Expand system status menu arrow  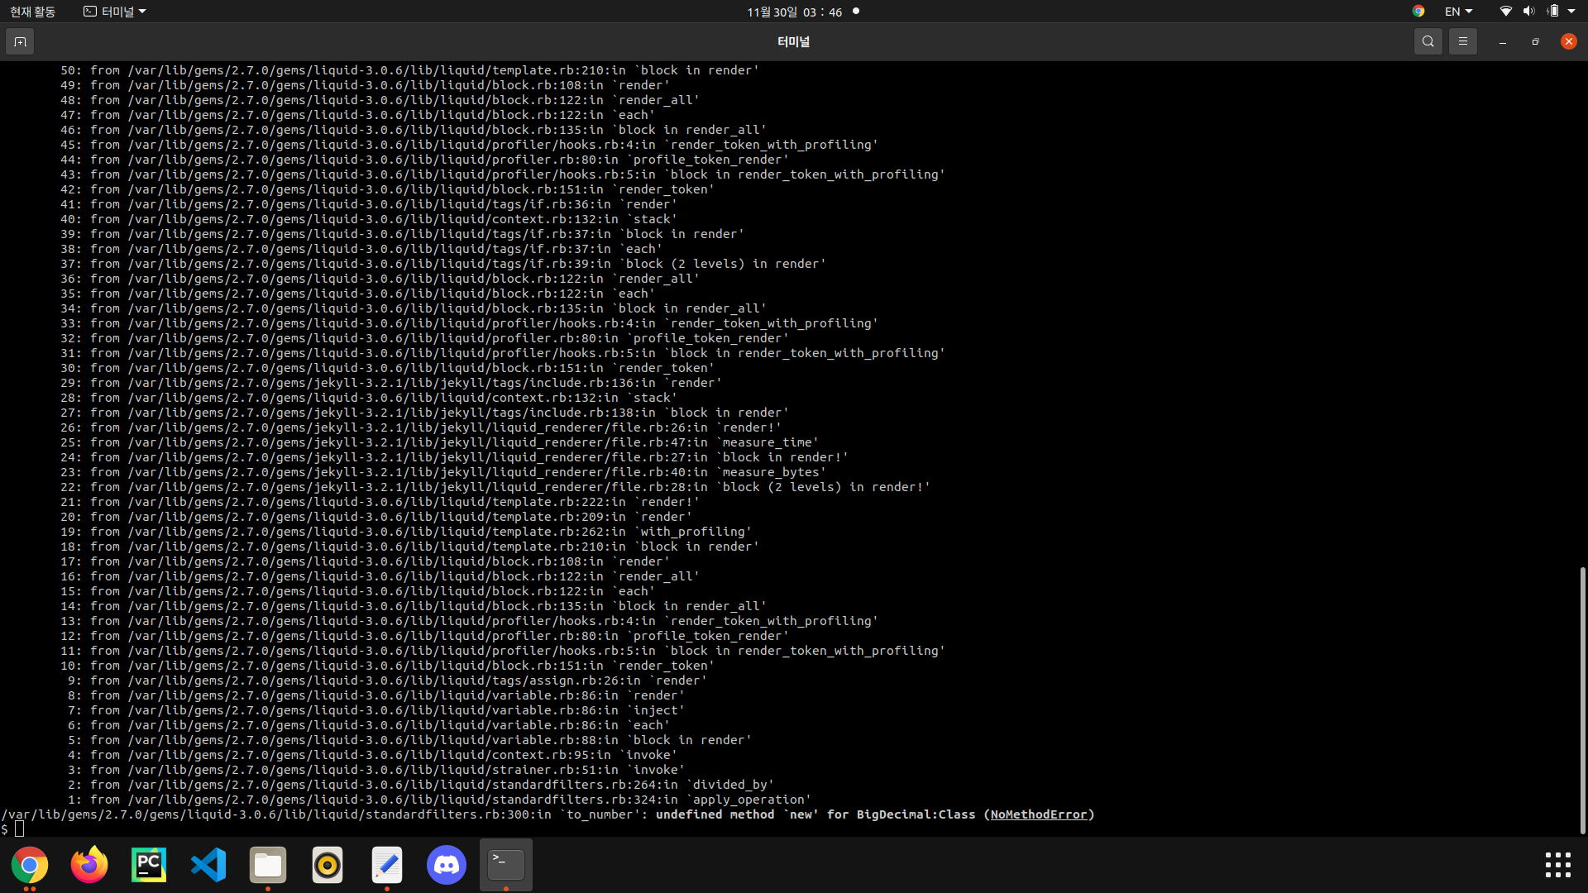click(1571, 12)
